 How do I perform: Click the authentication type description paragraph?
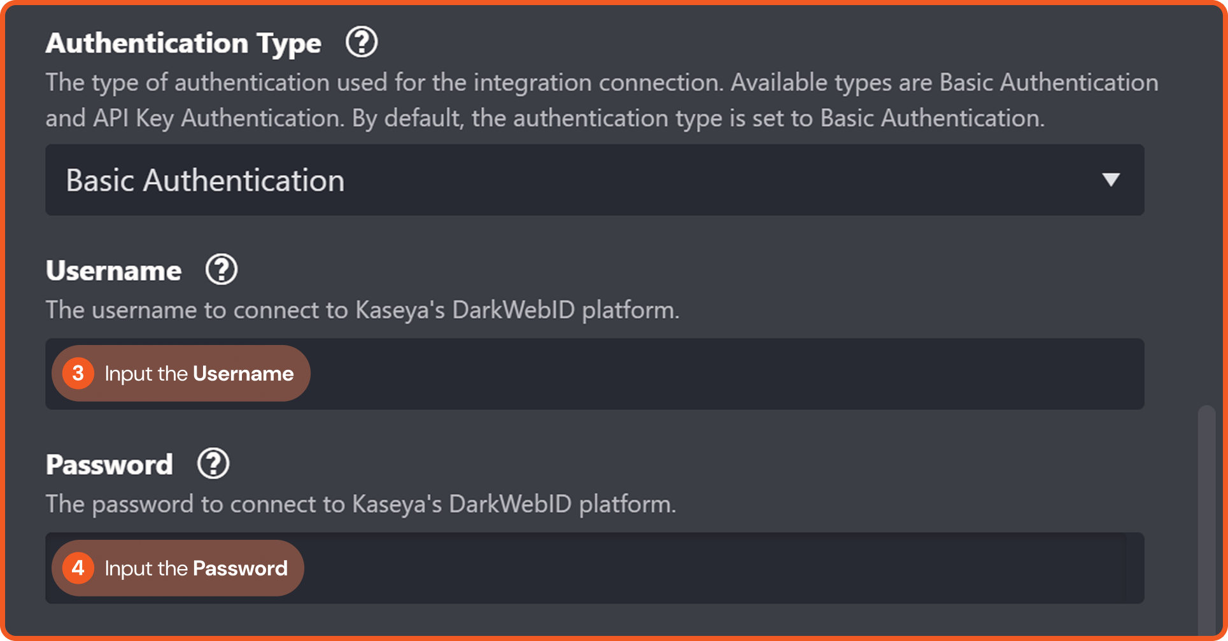point(602,100)
